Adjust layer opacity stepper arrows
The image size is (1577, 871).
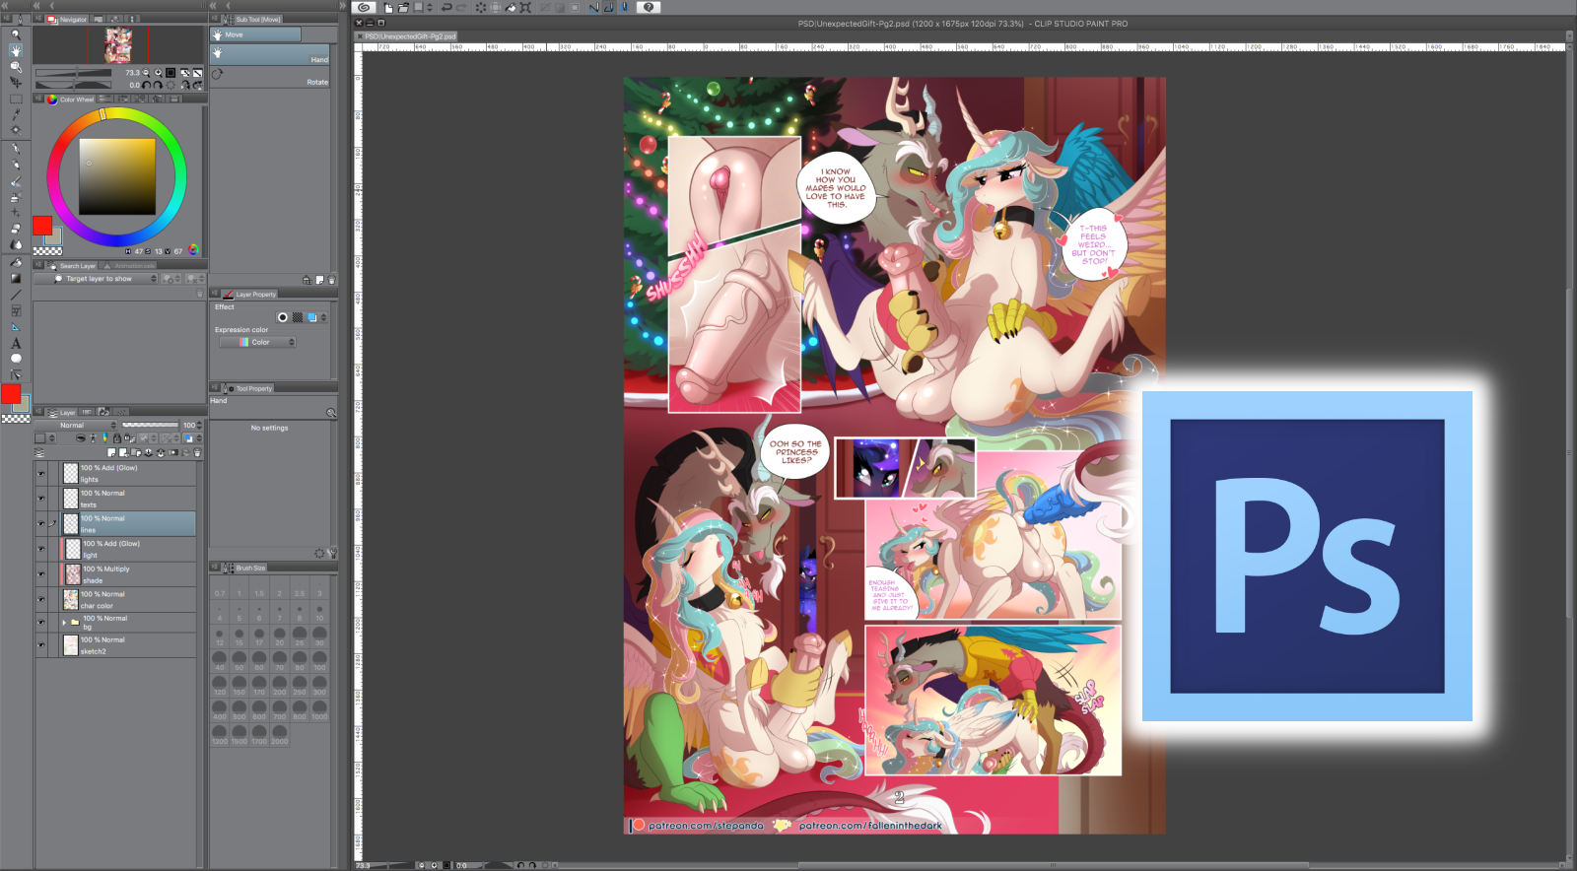[199, 425]
